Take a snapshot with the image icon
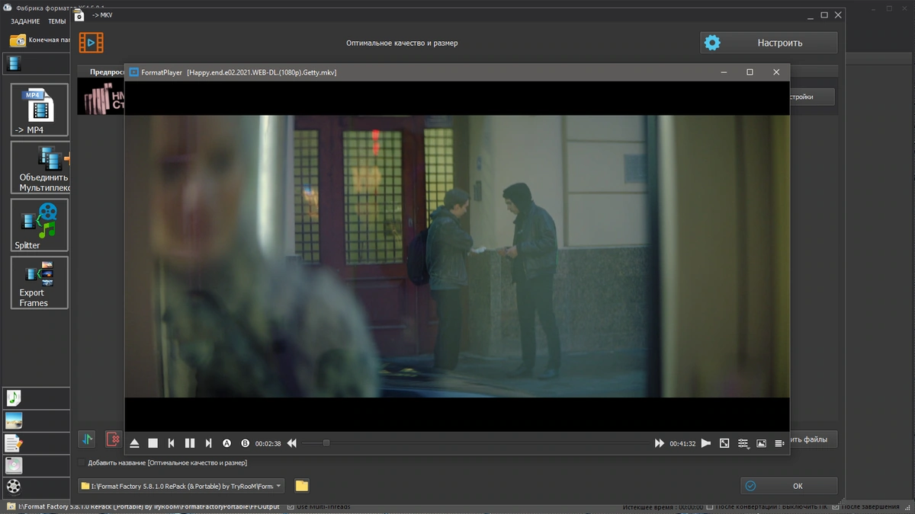The height and width of the screenshot is (514, 915). (x=761, y=443)
